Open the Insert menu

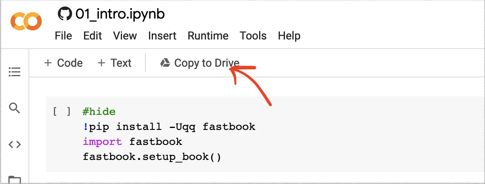point(162,36)
